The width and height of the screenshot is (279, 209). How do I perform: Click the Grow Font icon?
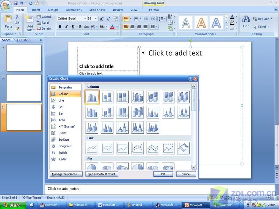point(101,19)
